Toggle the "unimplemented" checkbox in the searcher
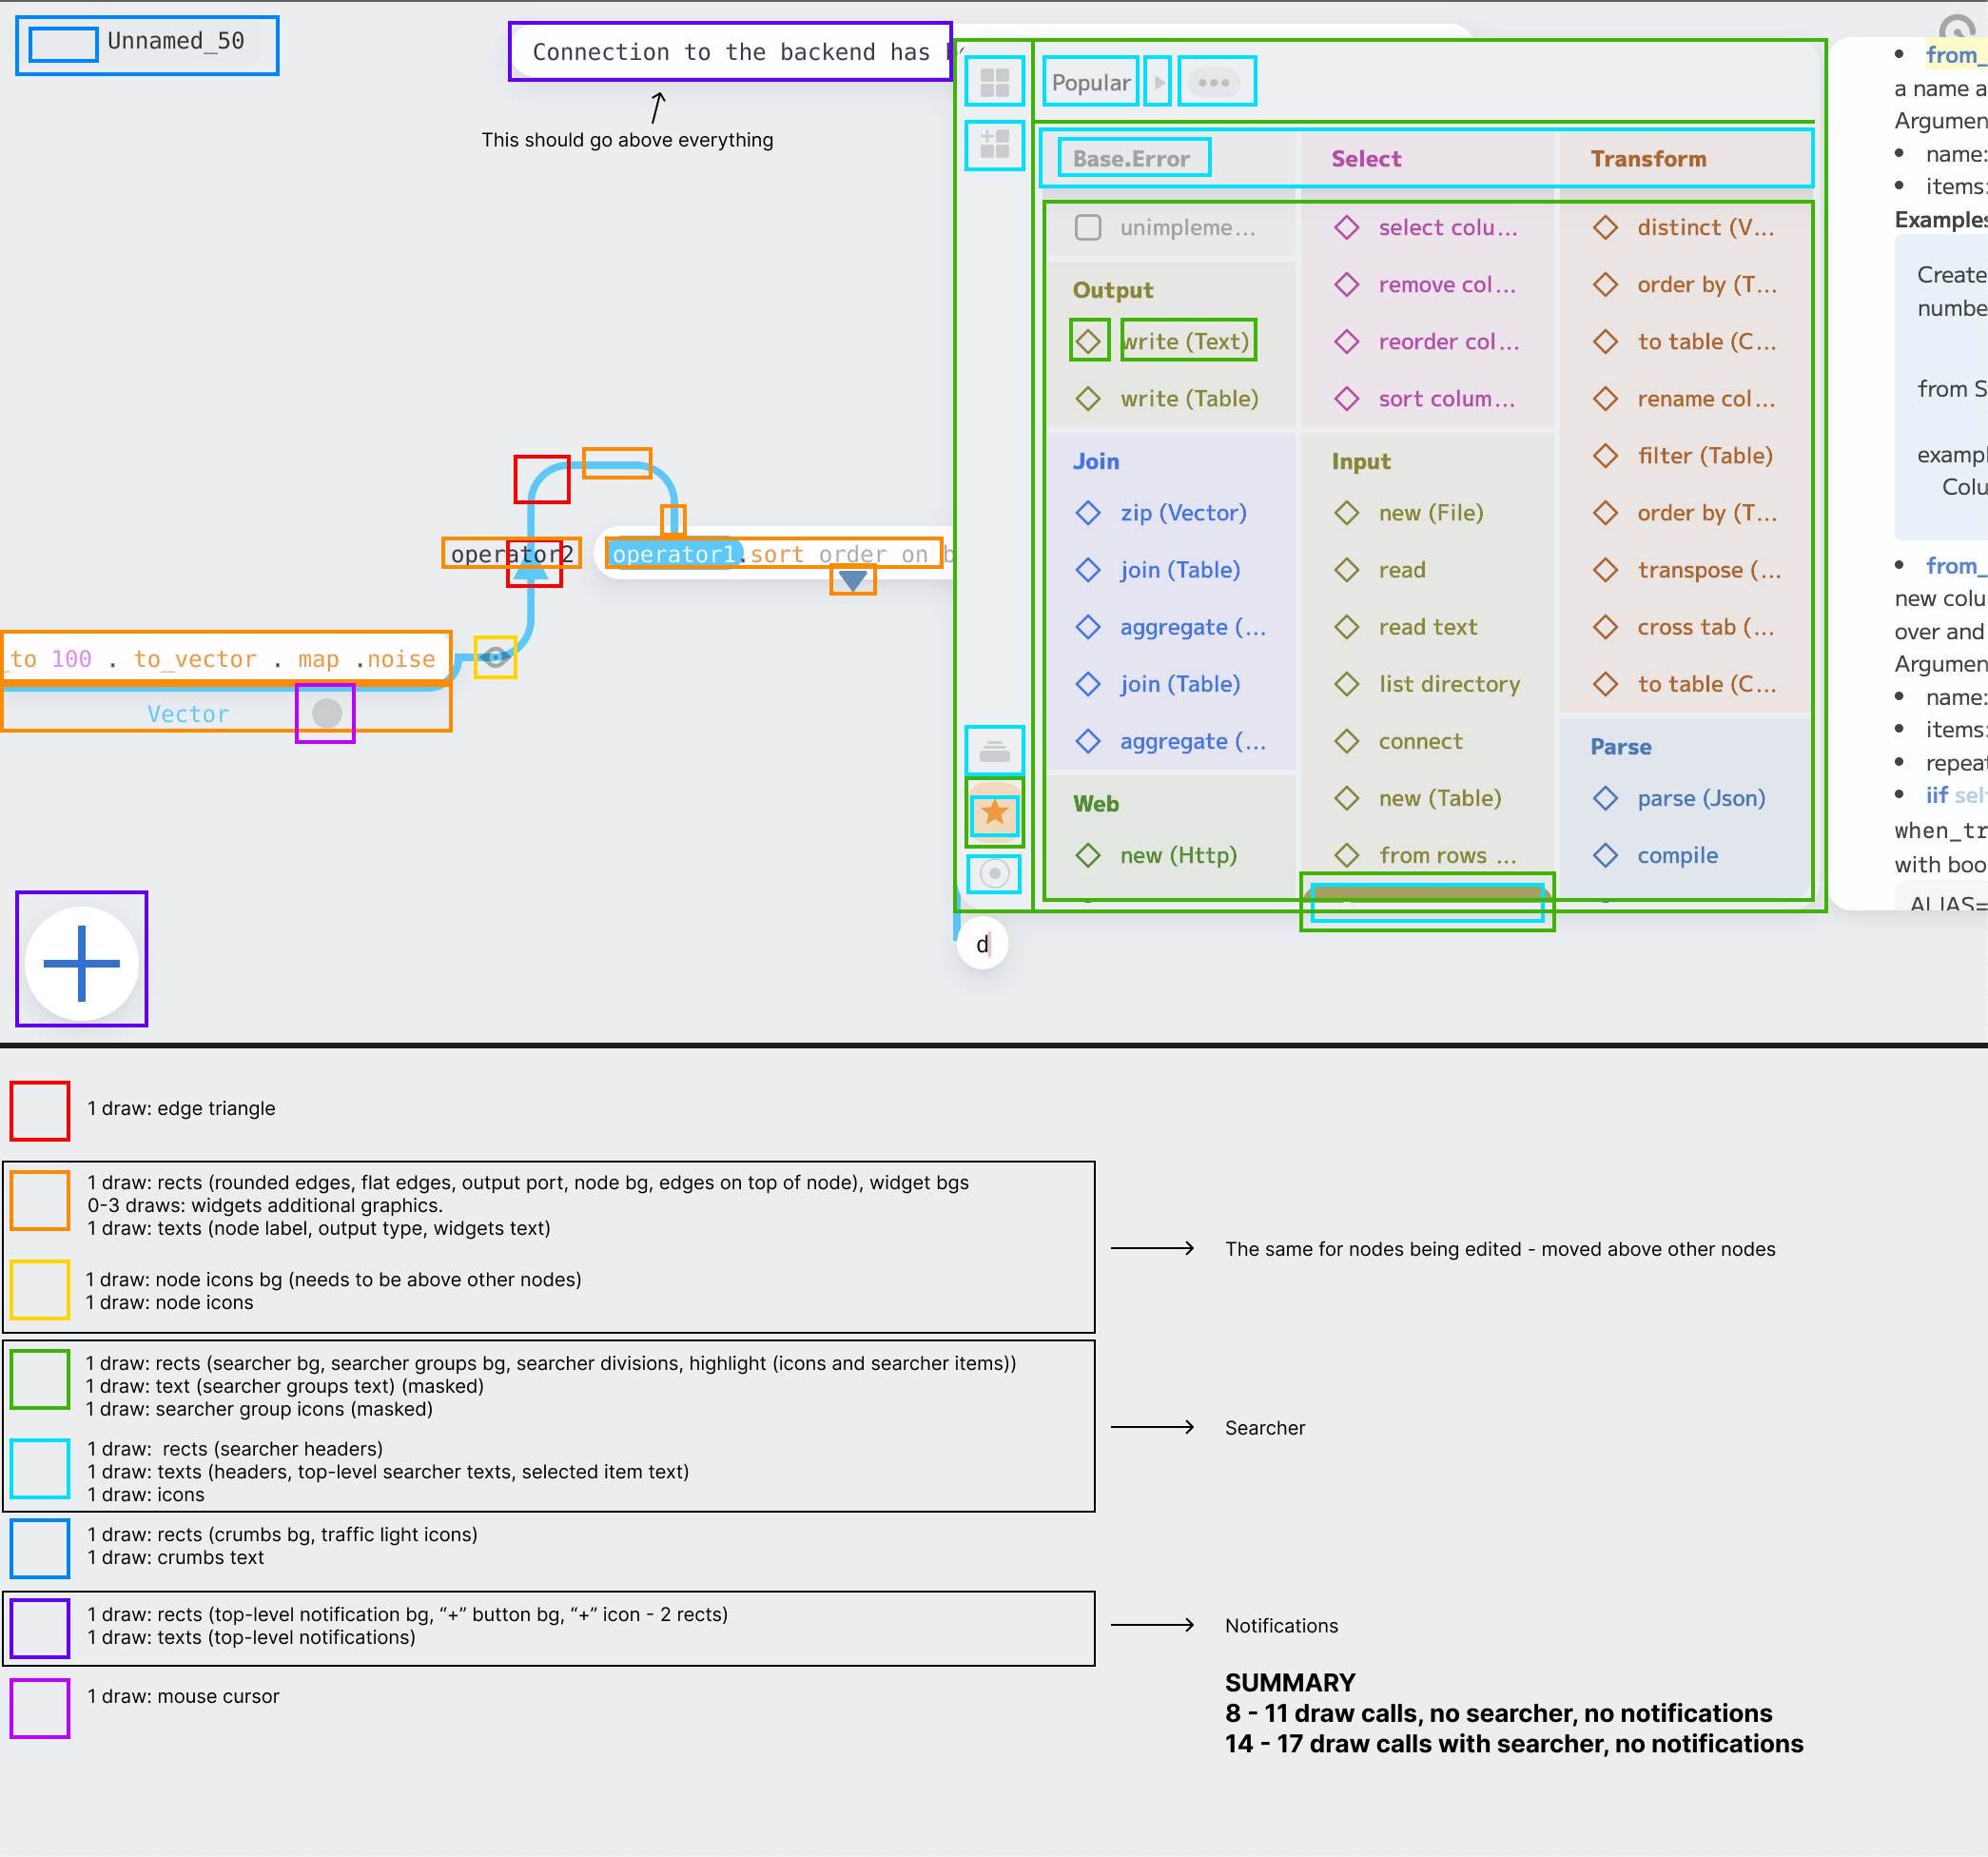The width and height of the screenshot is (1988, 1857). 1088,227
